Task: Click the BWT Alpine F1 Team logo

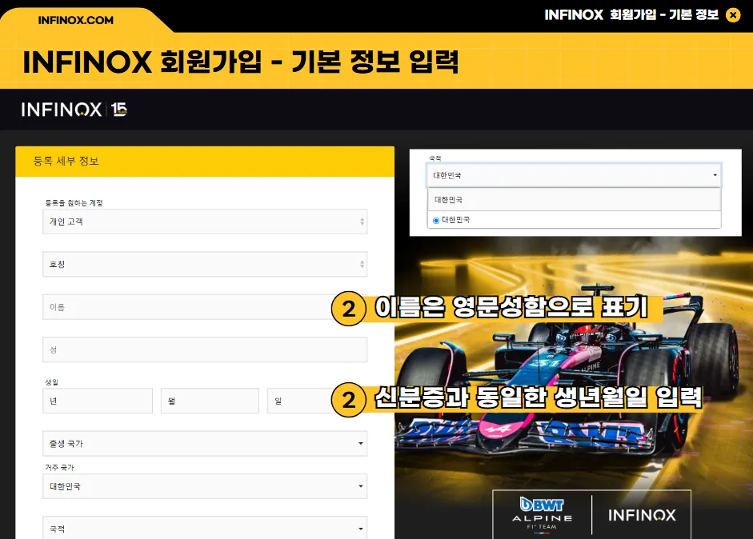Action: [x=543, y=516]
